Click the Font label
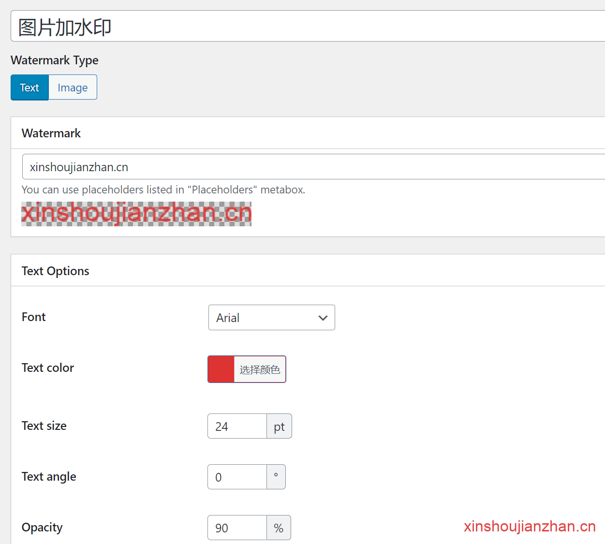 tap(34, 317)
